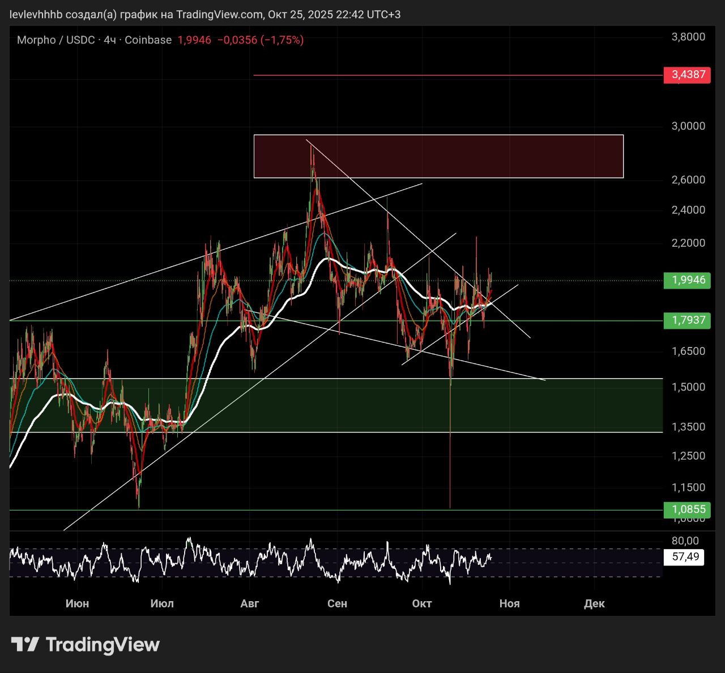The height and width of the screenshot is (673, 725).
Task: Click the Июн month on time axis
Action: tap(77, 603)
